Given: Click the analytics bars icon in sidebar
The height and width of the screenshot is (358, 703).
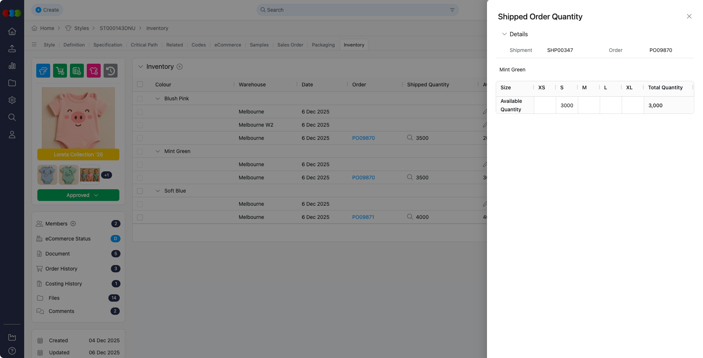Looking at the screenshot, I should pyautogui.click(x=12, y=66).
